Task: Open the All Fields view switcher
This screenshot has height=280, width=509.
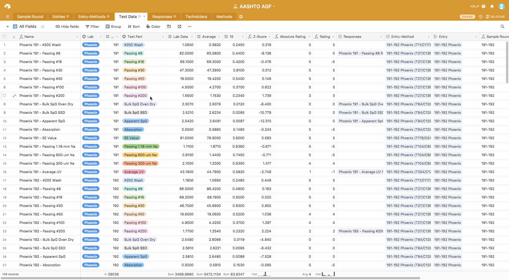Action: (25, 26)
